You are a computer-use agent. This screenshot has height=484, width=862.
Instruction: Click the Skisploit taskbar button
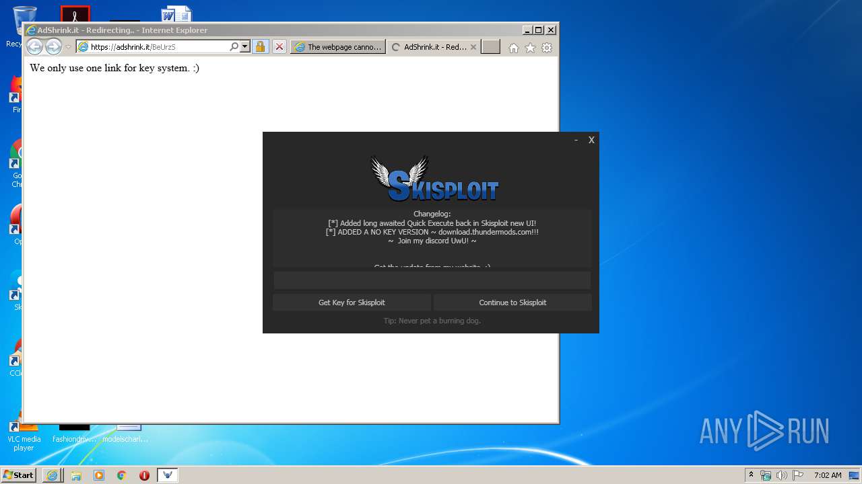pos(168,475)
